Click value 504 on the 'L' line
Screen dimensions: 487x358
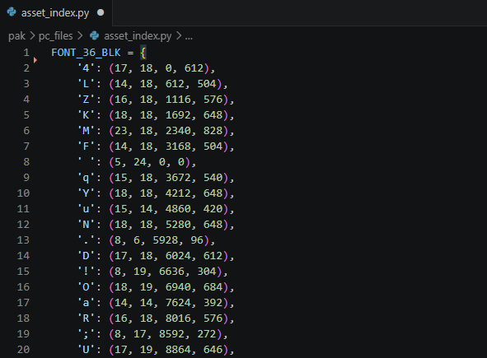(207, 84)
